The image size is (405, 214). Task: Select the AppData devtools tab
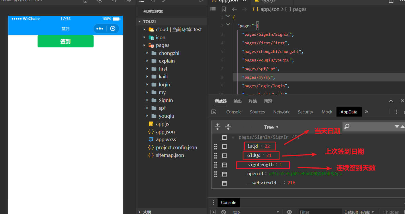point(349,112)
